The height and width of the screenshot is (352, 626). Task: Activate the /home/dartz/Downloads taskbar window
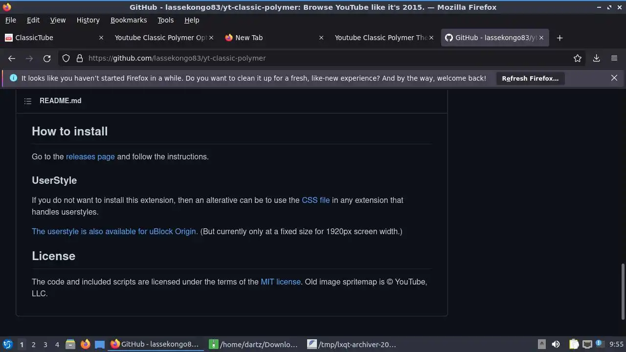point(254,344)
